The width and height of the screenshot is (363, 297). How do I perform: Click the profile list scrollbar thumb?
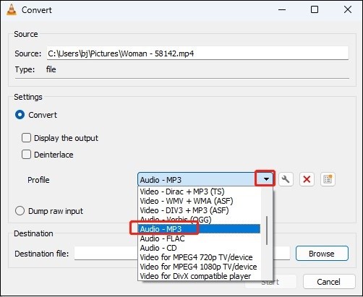pyautogui.click(x=267, y=231)
